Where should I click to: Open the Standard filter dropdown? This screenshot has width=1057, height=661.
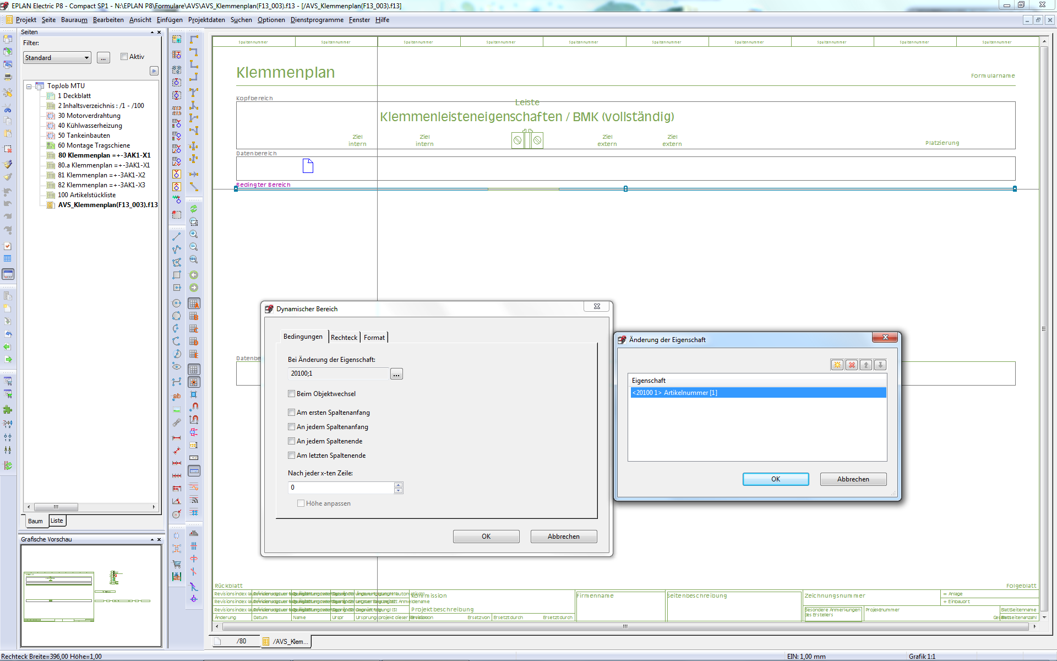(86, 57)
